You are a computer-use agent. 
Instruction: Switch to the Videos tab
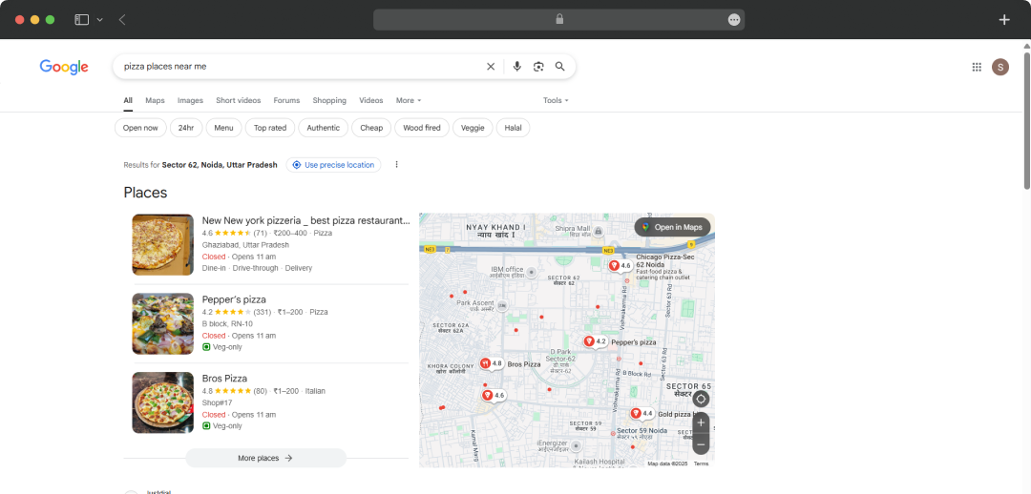[x=370, y=100]
